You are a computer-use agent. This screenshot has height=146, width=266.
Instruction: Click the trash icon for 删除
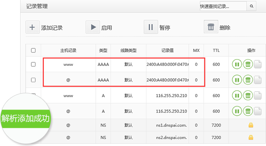[x=211, y=27]
